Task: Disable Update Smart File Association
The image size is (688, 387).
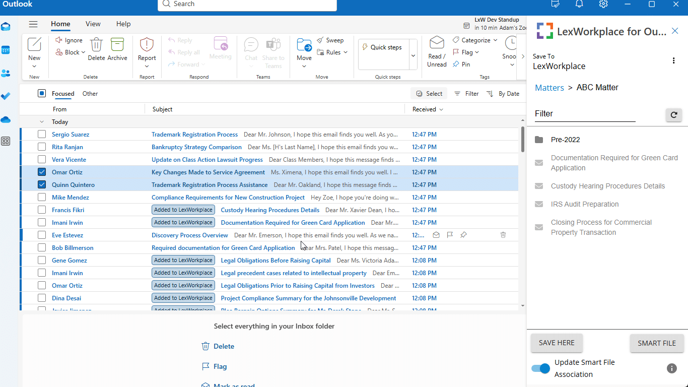Action: pos(540,368)
